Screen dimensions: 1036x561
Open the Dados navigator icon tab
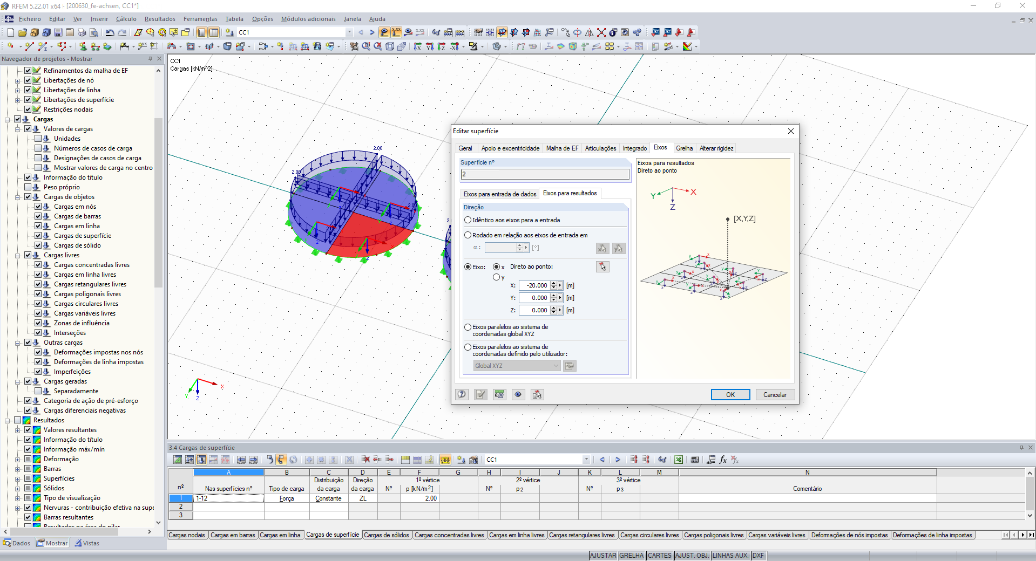(x=17, y=543)
